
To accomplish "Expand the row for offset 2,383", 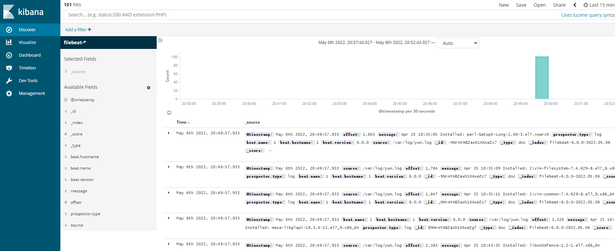I will pyautogui.click(x=169, y=244).
